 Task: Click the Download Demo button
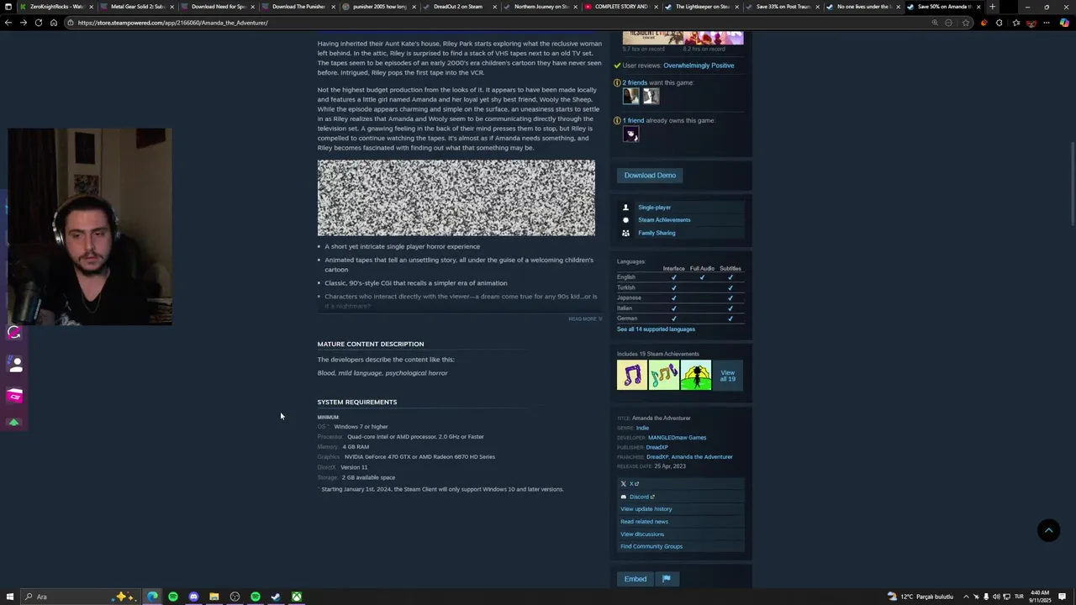pyautogui.click(x=650, y=176)
